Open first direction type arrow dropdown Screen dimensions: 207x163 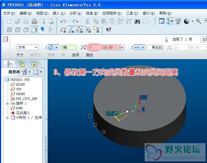click(x=56, y=47)
